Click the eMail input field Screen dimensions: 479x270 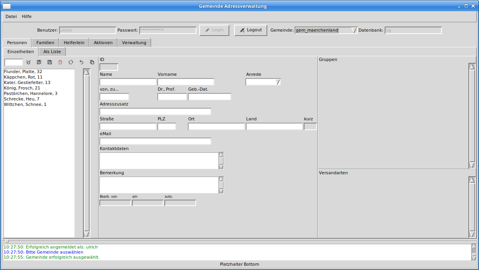(x=155, y=141)
